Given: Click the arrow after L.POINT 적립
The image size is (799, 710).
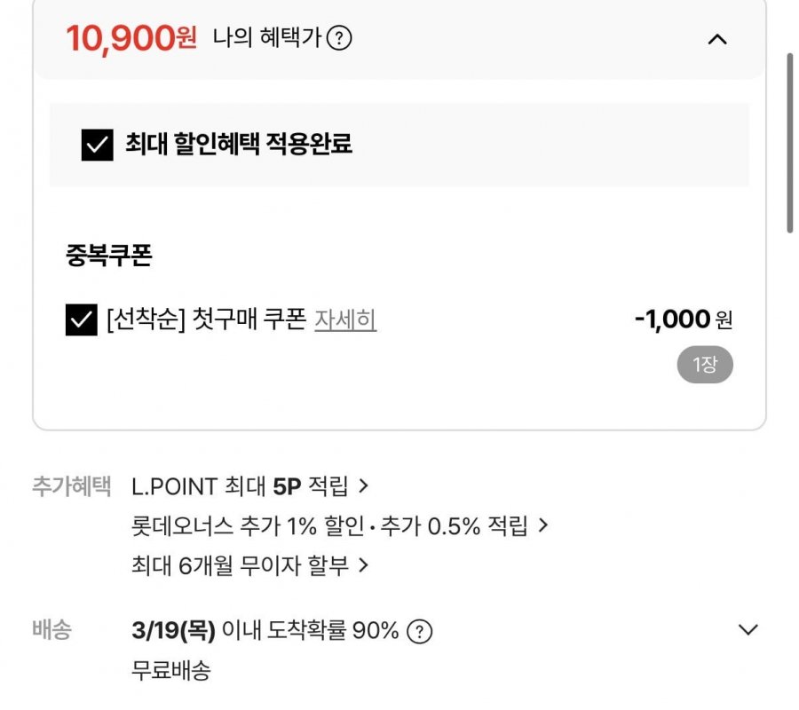Looking at the screenshot, I should pyautogui.click(x=362, y=486).
